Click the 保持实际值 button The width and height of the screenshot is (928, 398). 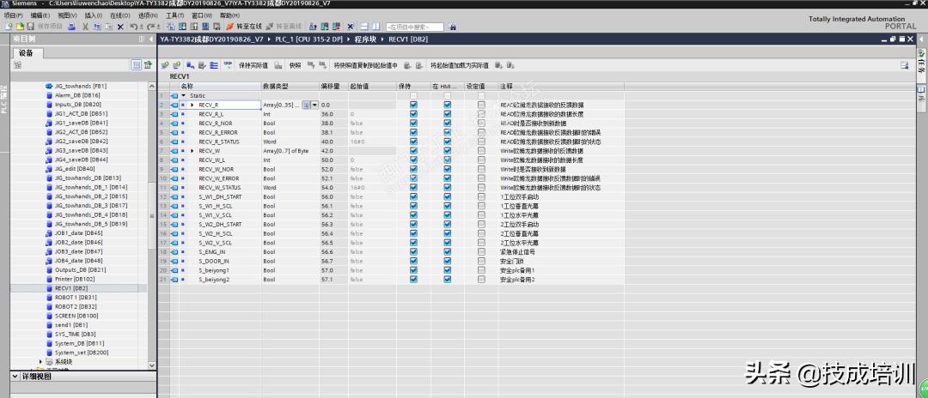click(x=253, y=65)
